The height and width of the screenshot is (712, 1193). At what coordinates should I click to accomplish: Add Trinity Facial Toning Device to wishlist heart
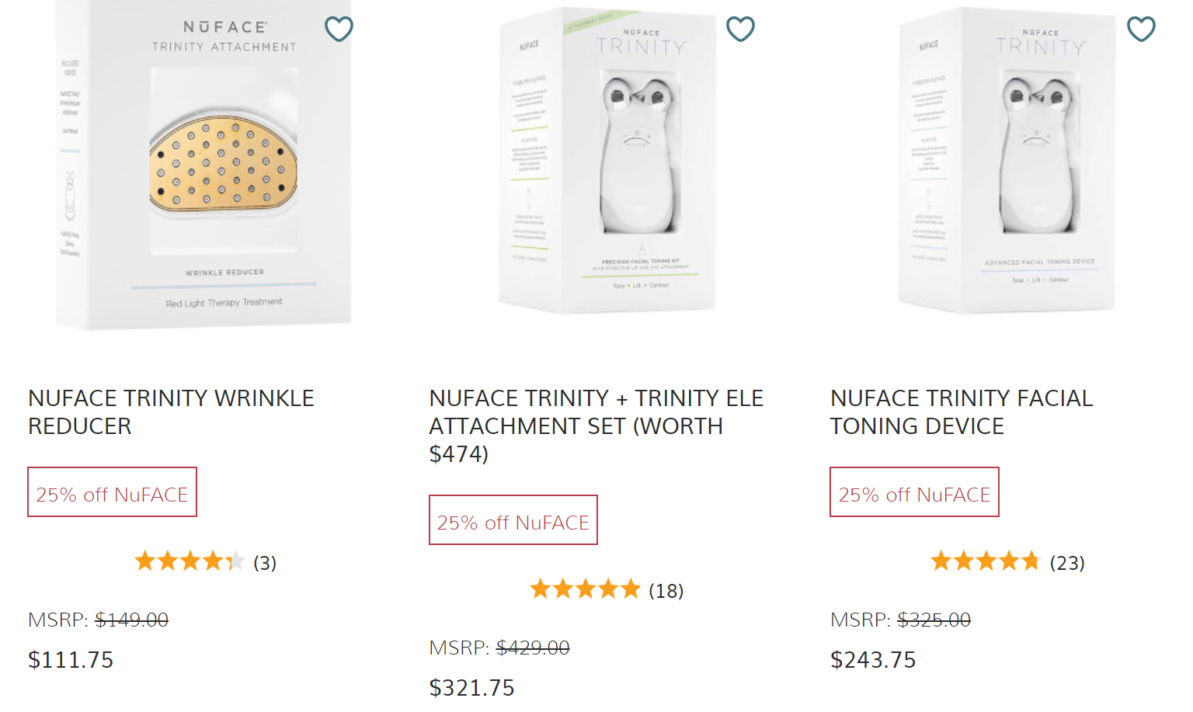(1141, 29)
